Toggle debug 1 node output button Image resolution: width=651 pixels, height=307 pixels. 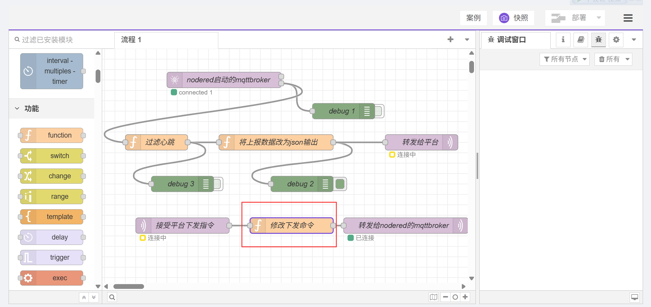pos(379,111)
